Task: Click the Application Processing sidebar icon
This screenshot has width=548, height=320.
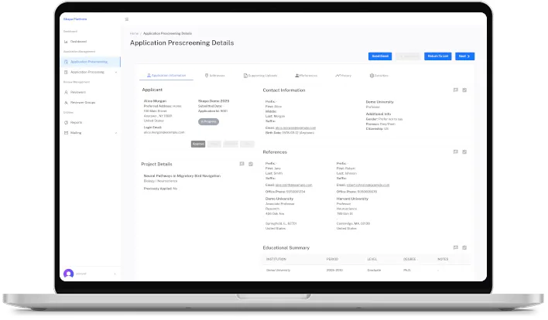Action: [x=66, y=72]
